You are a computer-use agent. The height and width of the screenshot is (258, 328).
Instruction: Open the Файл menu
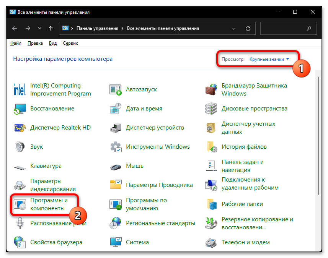coord(16,43)
